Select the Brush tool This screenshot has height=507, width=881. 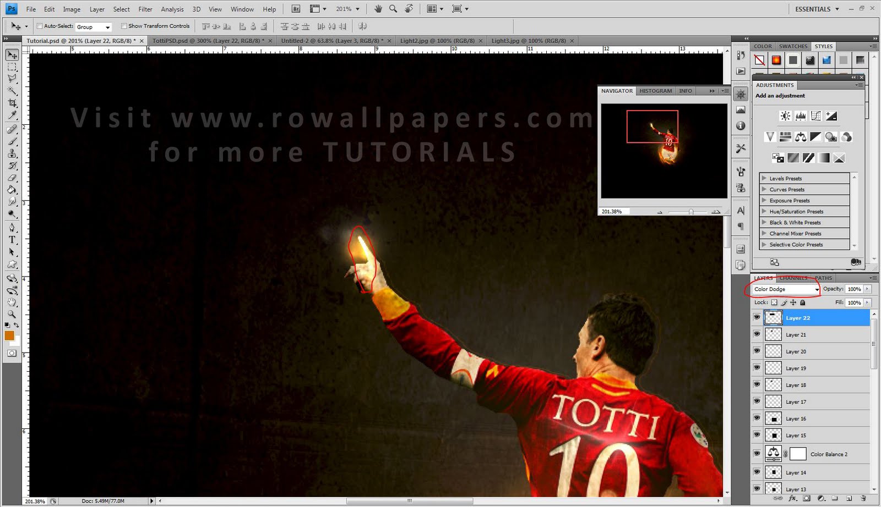pyautogui.click(x=12, y=141)
